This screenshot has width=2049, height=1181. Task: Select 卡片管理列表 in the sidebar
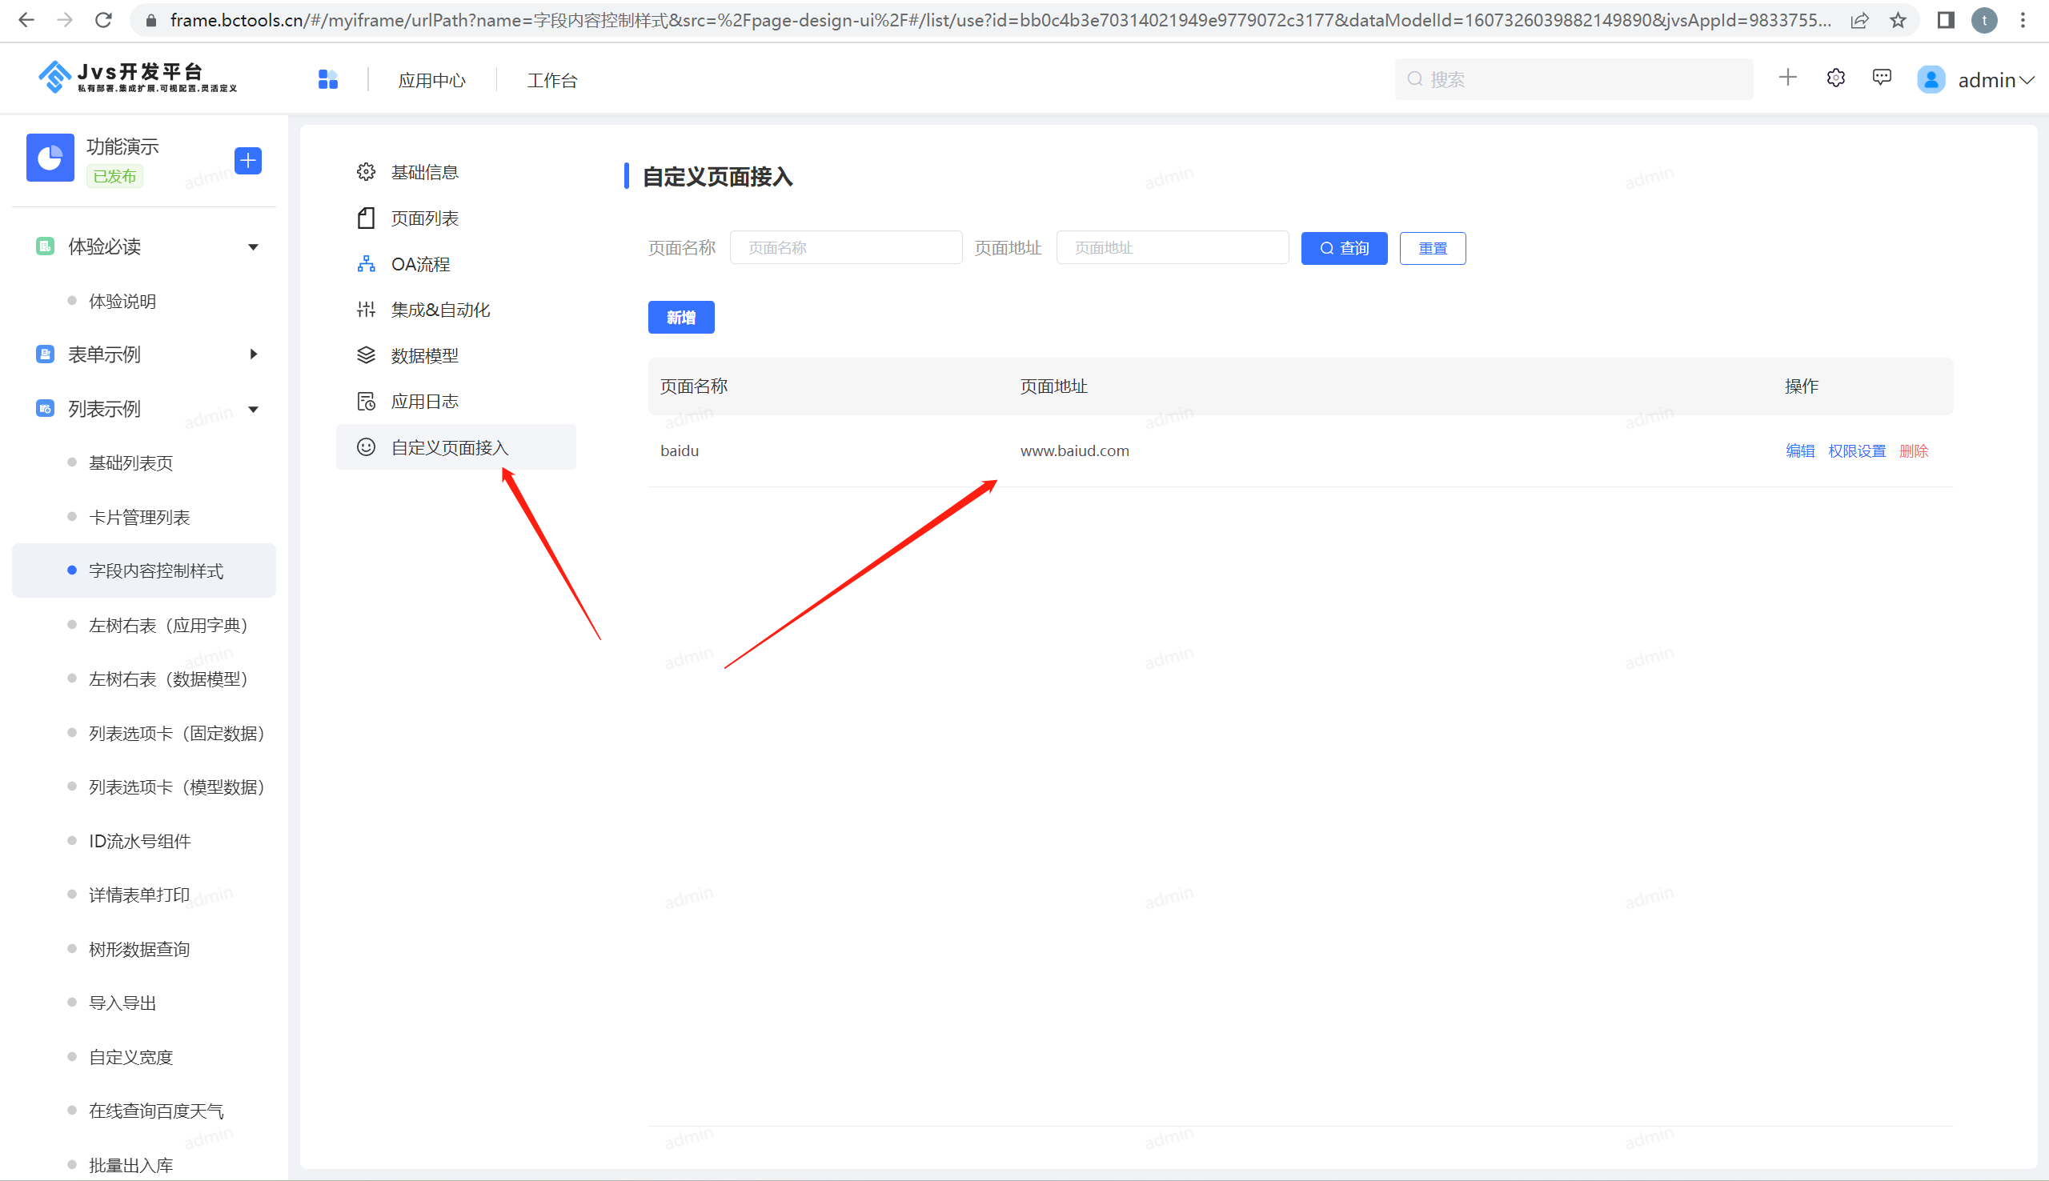coord(138,518)
